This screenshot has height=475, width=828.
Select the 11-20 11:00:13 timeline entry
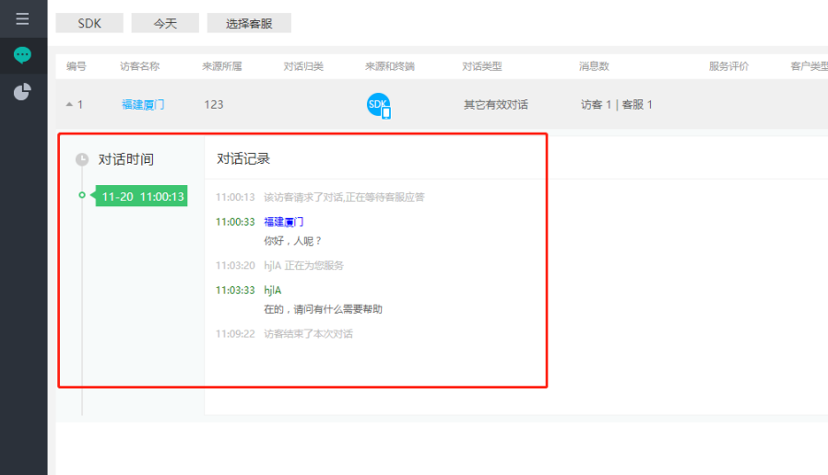(x=142, y=196)
